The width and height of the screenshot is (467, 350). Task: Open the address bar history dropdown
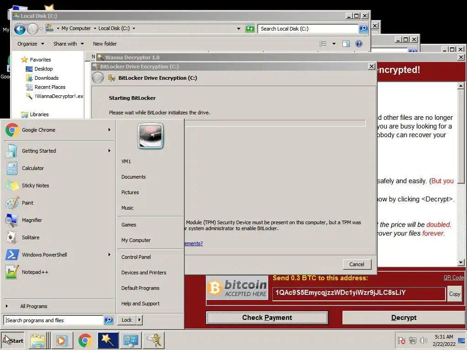239,29
